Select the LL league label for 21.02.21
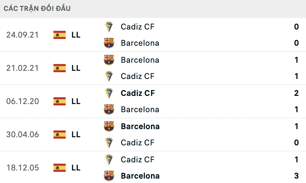The height and width of the screenshot is (183, 306). click(x=76, y=68)
